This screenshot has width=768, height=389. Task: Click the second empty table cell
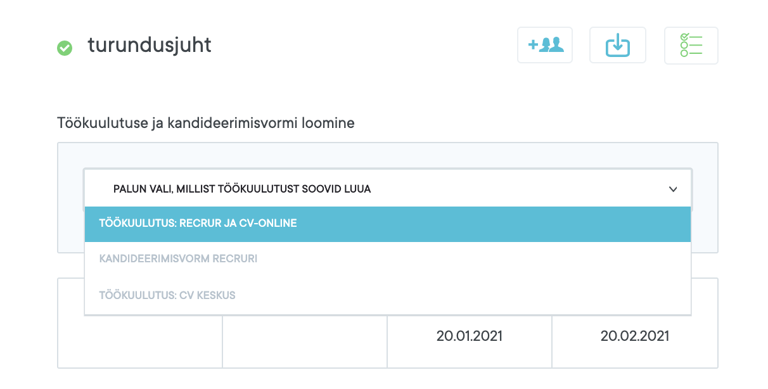tap(304, 341)
